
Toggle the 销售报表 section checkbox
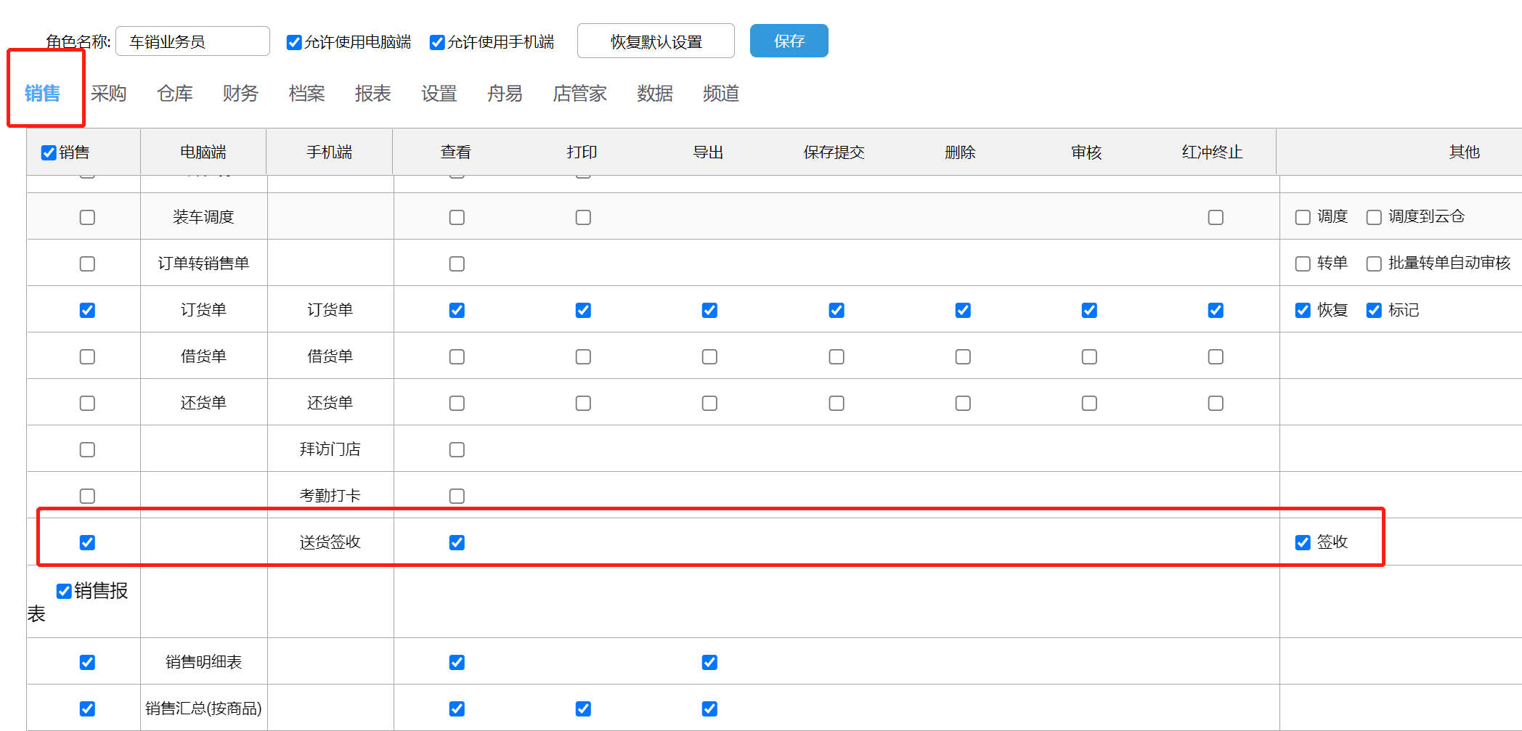point(64,592)
